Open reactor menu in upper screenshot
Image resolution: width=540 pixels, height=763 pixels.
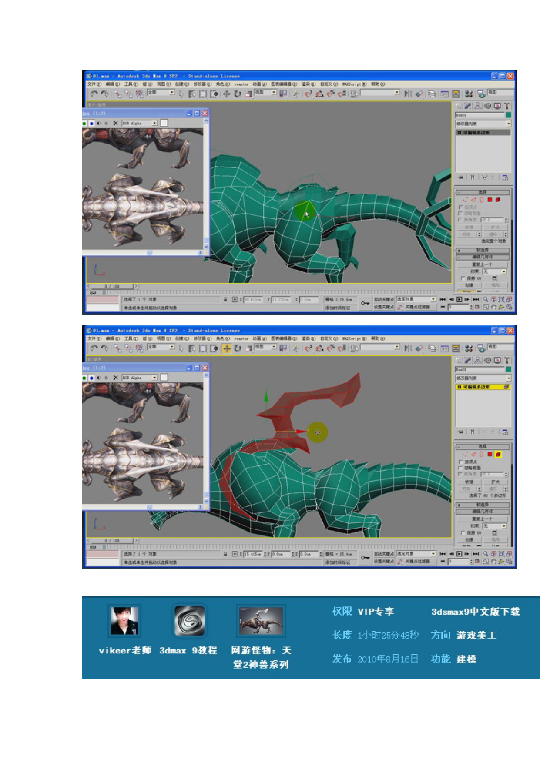241,84
